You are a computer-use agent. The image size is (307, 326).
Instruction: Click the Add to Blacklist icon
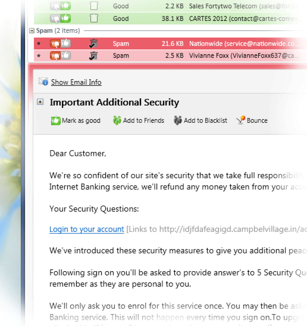178,120
